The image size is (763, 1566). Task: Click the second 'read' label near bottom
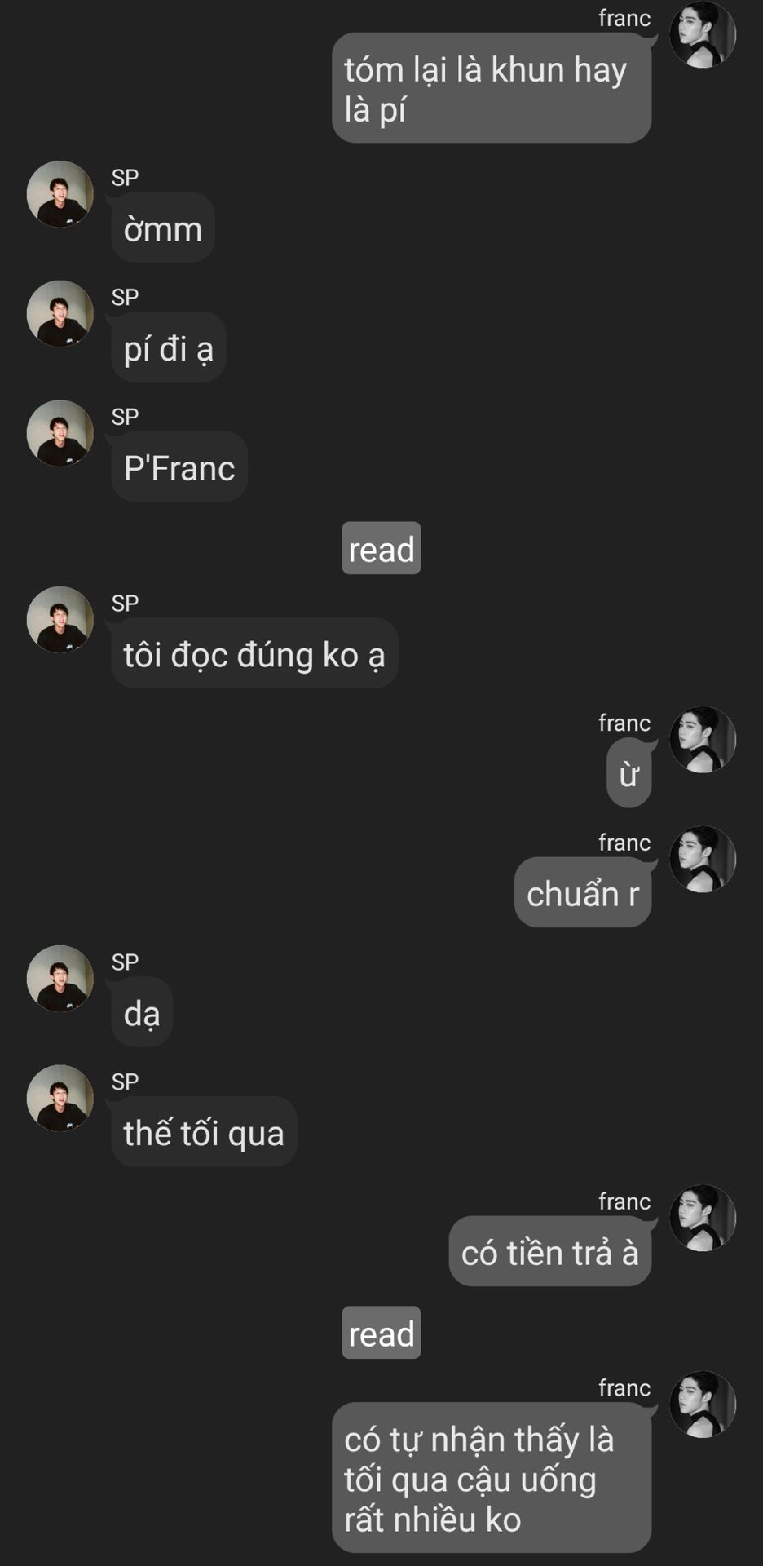coord(381,1333)
